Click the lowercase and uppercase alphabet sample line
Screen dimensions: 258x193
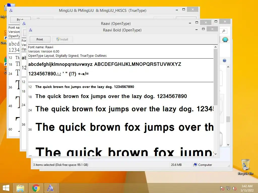(x=105, y=64)
